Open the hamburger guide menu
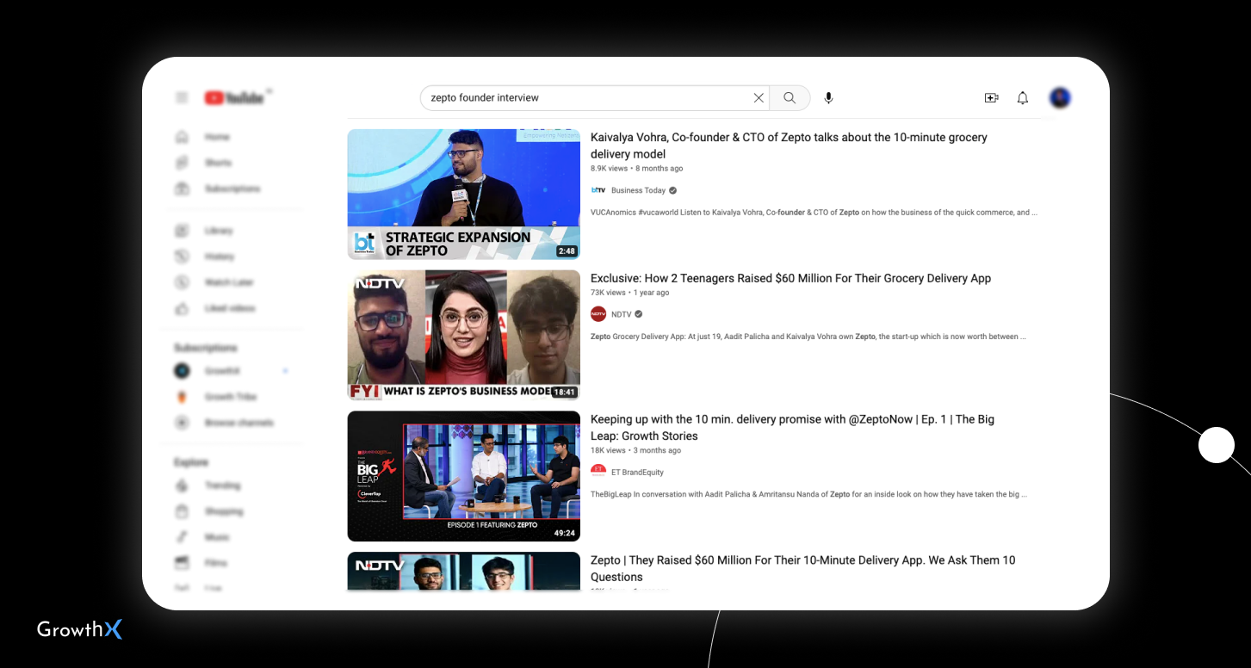The height and width of the screenshot is (668, 1251). 182,98
